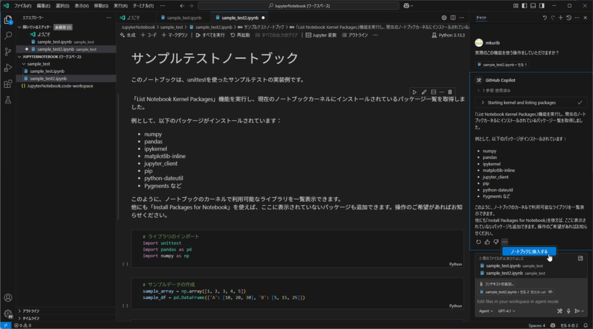Image resolution: width=593 pixels, height=329 pixels.
Task: Open configure tools icon in chat input
Action: pyautogui.click(x=560, y=311)
